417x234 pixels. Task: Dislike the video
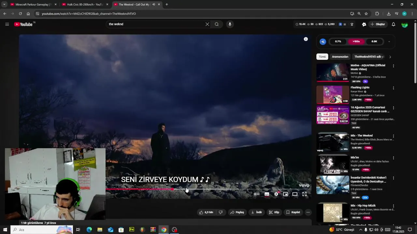[221, 212]
